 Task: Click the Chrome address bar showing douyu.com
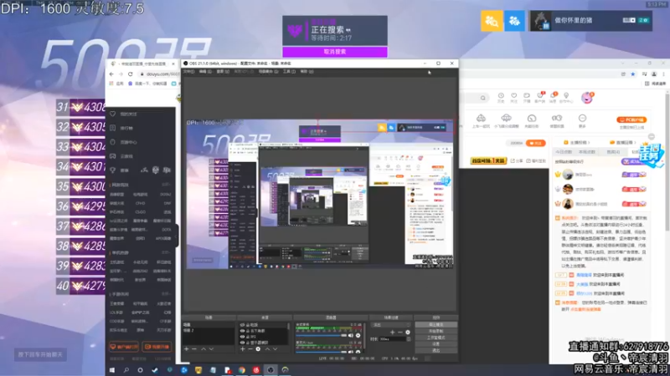point(159,74)
